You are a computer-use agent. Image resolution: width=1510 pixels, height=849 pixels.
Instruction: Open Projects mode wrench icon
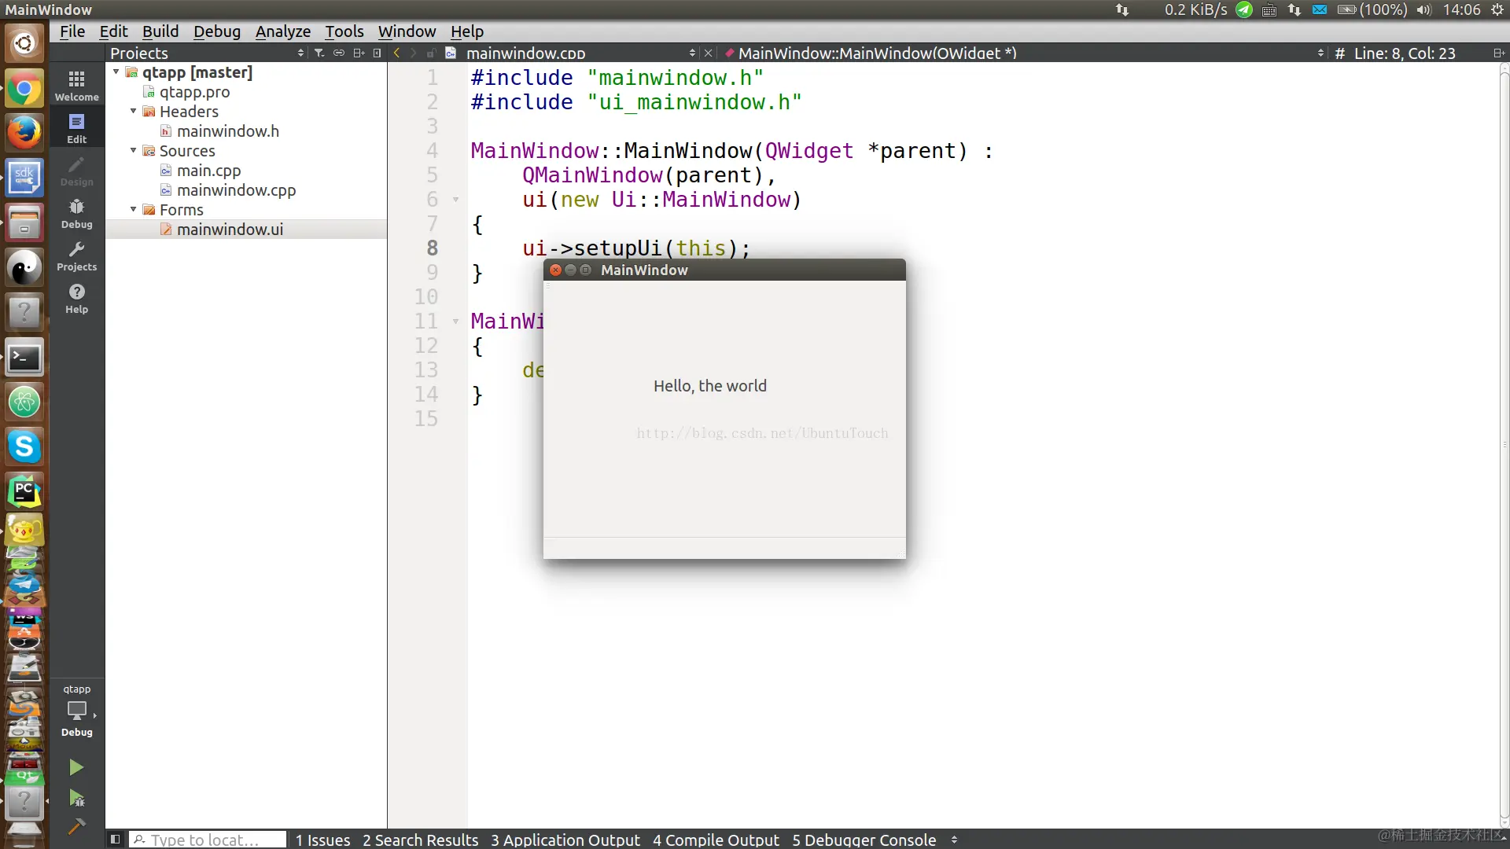(76, 255)
